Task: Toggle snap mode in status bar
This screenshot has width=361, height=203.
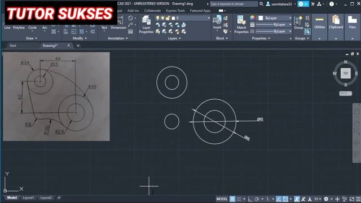Action: 239,199
